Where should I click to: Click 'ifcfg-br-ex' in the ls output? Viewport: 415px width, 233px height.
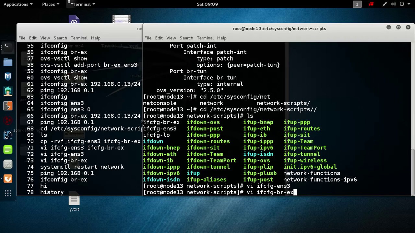click(x=161, y=122)
